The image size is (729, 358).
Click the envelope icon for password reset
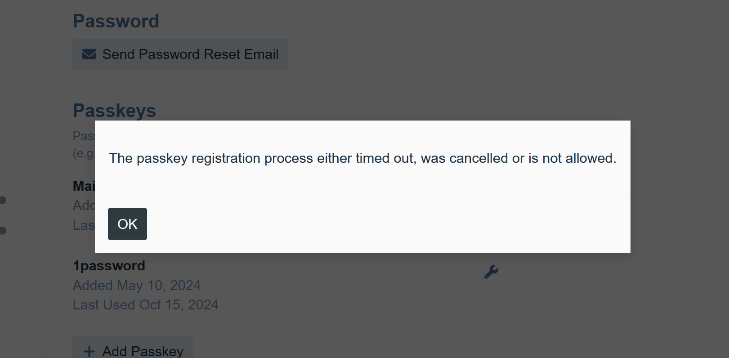pyautogui.click(x=89, y=54)
